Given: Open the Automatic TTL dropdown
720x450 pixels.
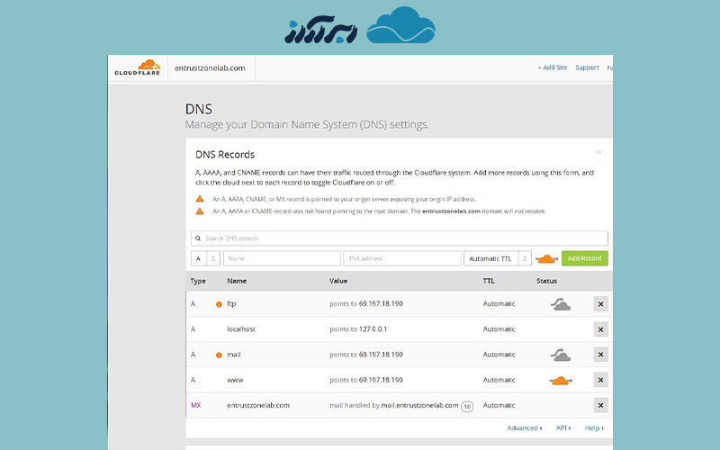Looking at the screenshot, I should click(497, 258).
